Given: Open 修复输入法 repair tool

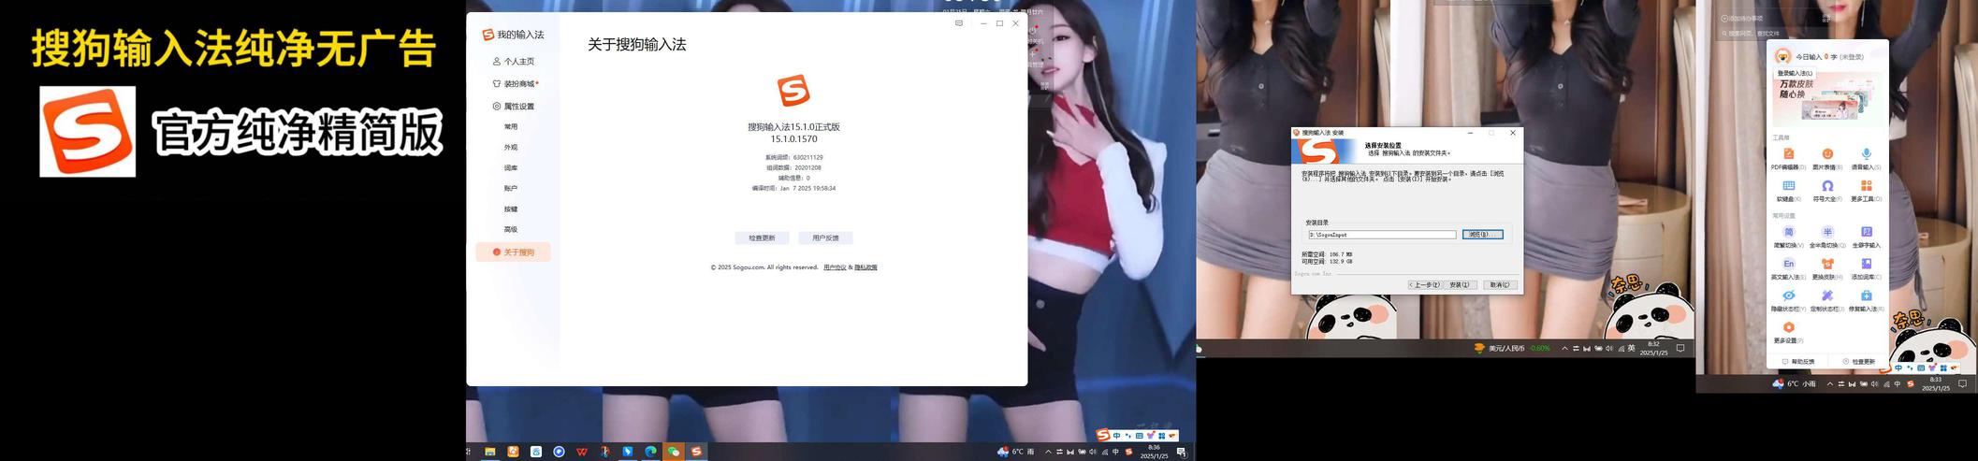Looking at the screenshot, I should 1866,296.
